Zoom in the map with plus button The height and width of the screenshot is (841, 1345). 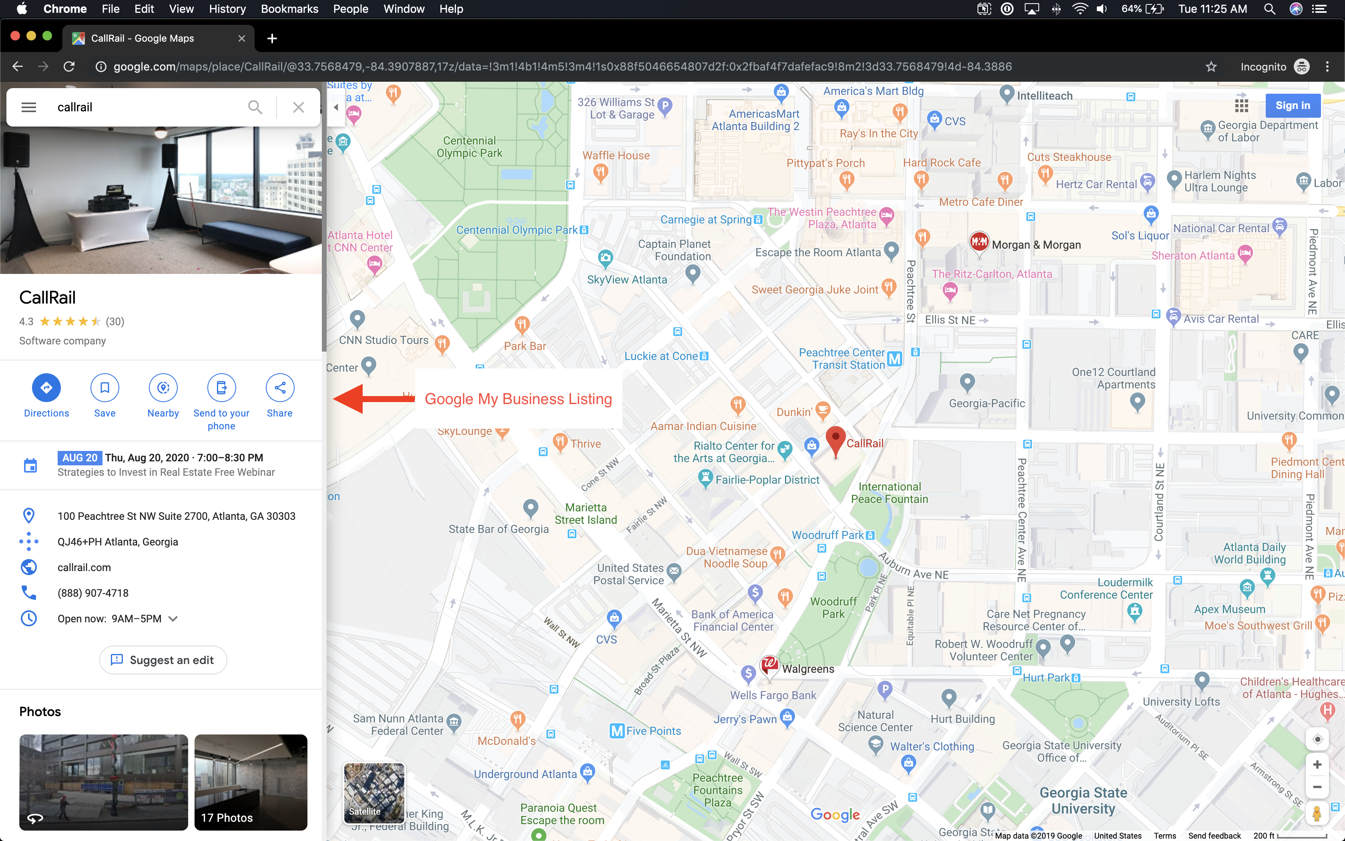tap(1317, 765)
